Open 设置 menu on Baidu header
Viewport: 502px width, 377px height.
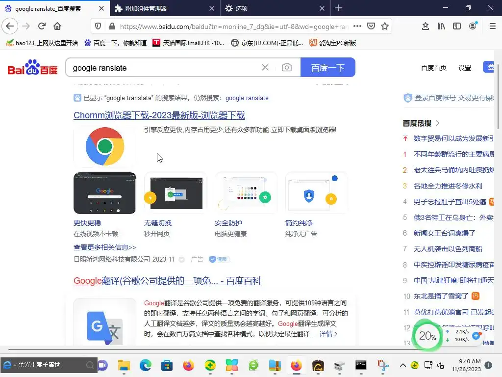pos(465,68)
